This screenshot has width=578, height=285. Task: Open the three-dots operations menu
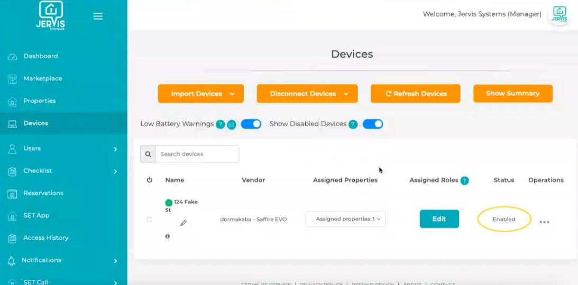[x=545, y=222]
